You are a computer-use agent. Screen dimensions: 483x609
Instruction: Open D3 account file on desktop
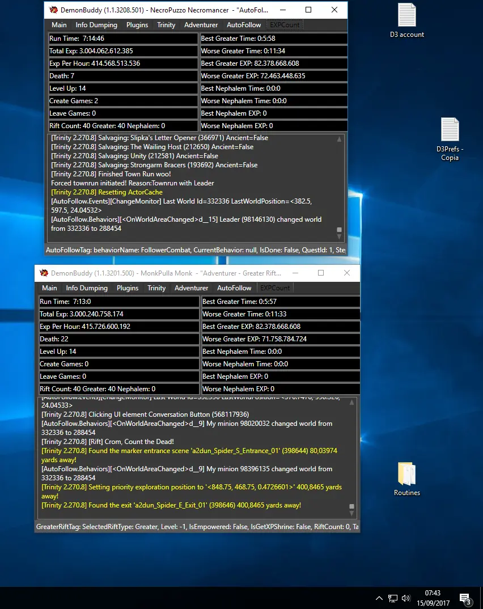[407, 21]
